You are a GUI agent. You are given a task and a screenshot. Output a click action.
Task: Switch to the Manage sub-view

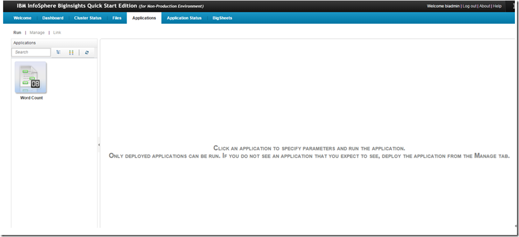coord(37,33)
